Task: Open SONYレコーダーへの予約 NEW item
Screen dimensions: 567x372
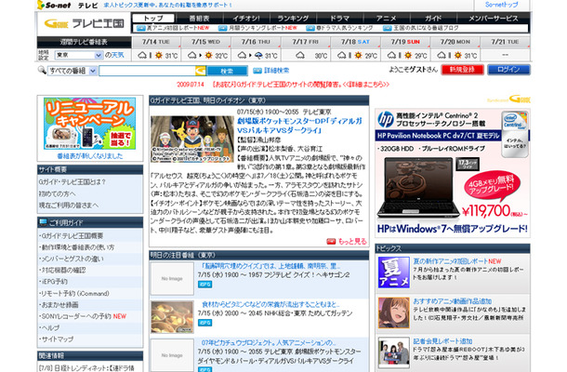Action: click(83, 316)
